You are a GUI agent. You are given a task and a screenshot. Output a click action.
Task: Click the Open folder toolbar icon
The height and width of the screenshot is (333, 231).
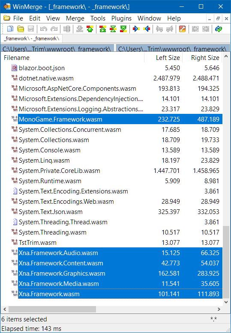coord(21,29)
